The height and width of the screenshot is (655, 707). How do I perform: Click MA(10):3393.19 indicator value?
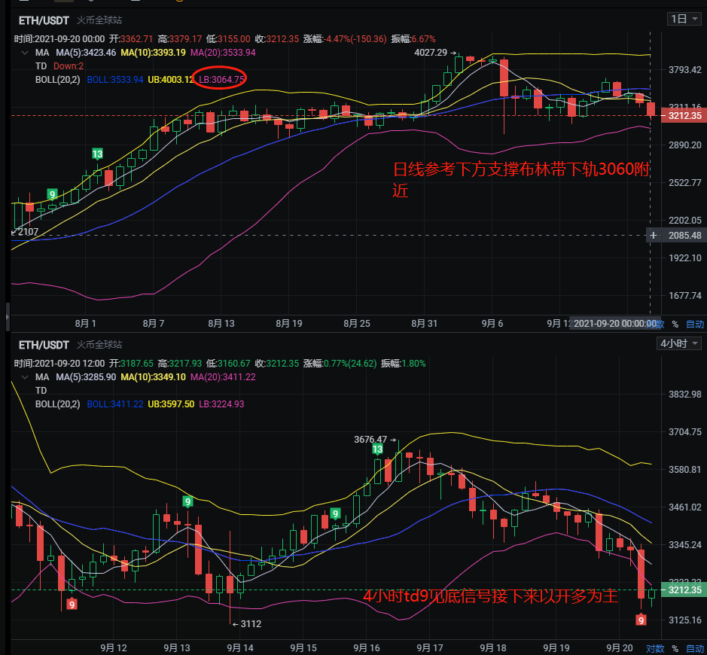click(x=154, y=52)
